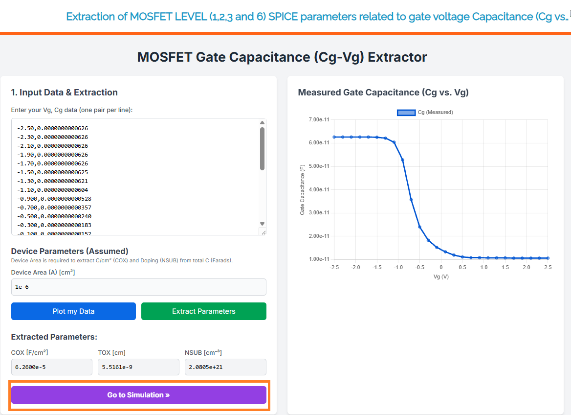The width and height of the screenshot is (571, 415).
Task: Click the chart data point at Vg 2.5
Action: tap(548, 258)
